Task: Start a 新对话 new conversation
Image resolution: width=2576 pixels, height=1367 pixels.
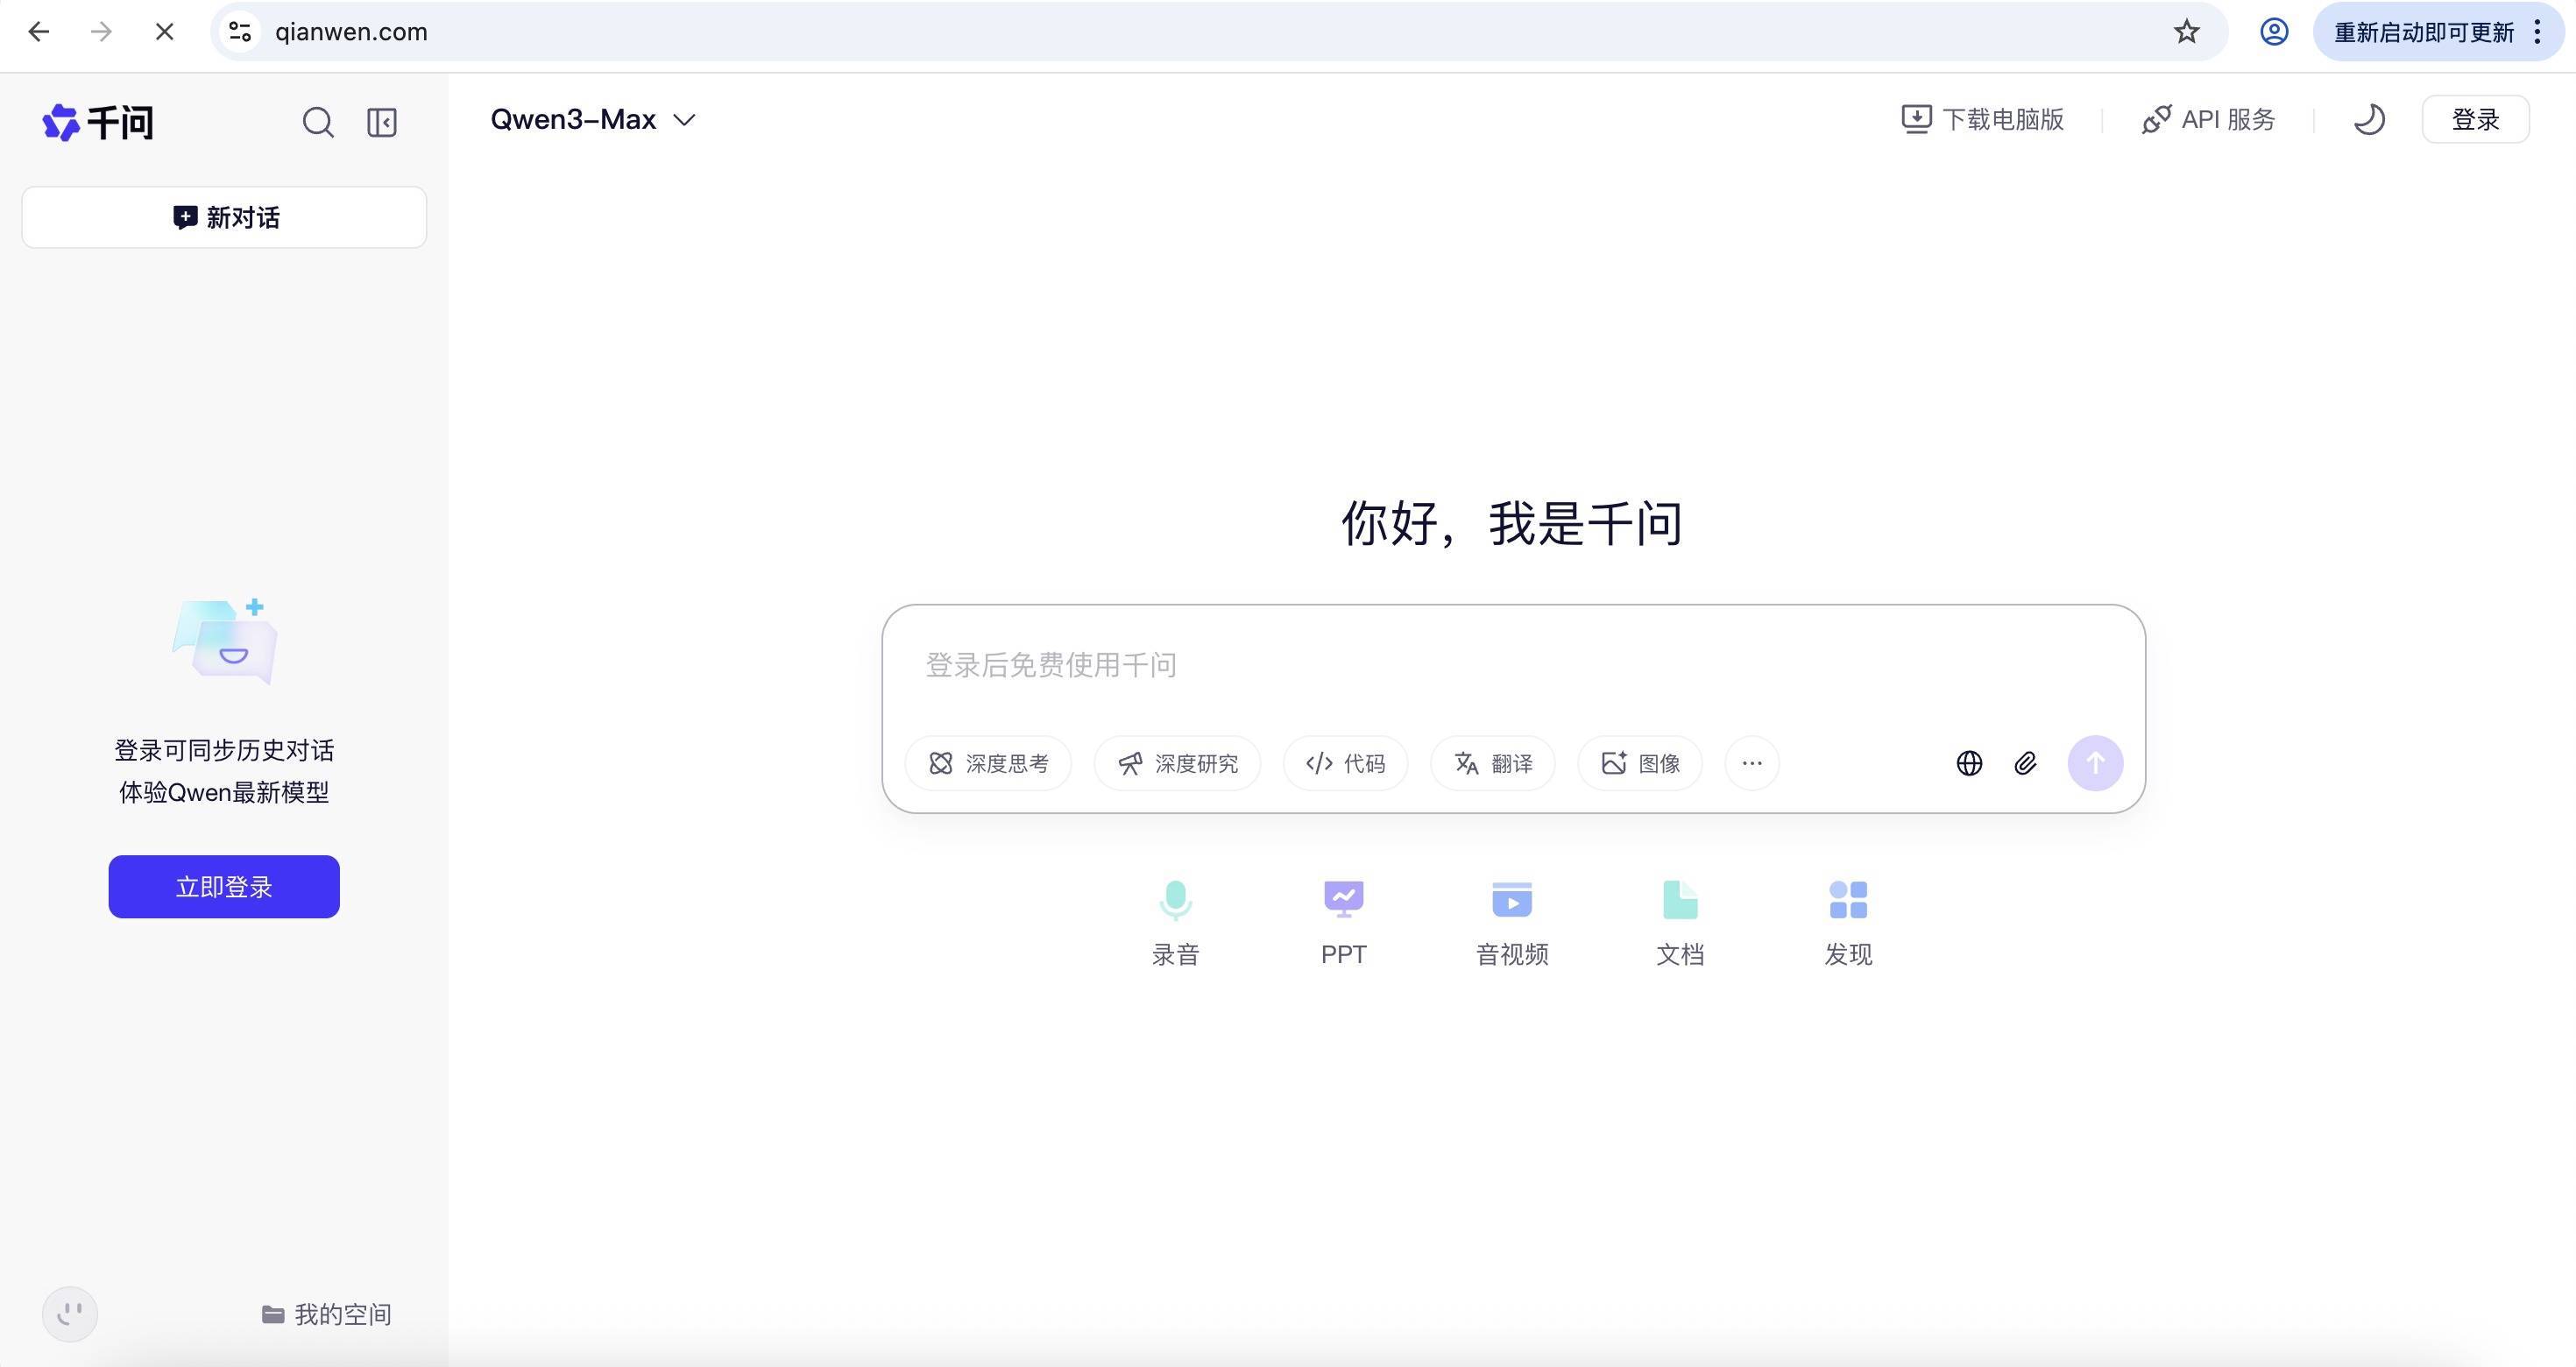Action: [x=224, y=217]
